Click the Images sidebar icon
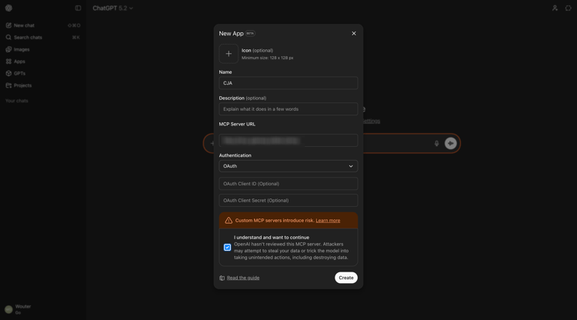 click(x=8, y=49)
